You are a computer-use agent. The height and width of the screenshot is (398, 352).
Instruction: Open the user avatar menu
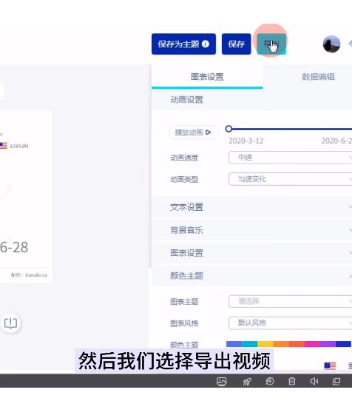coord(331,44)
